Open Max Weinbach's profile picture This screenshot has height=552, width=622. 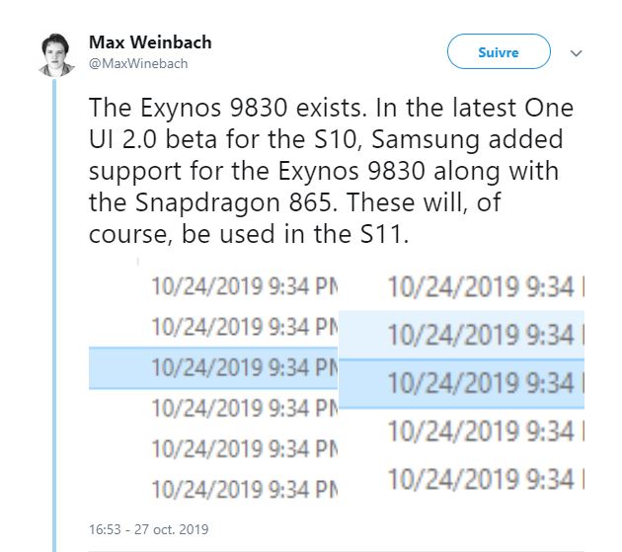point(58,55)
